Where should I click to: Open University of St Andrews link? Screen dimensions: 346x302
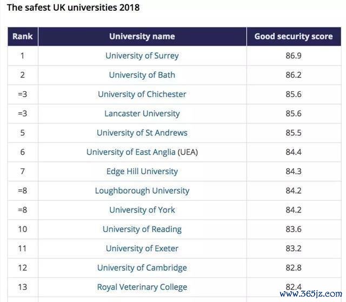pyautogui.click(x=142, y=133)
